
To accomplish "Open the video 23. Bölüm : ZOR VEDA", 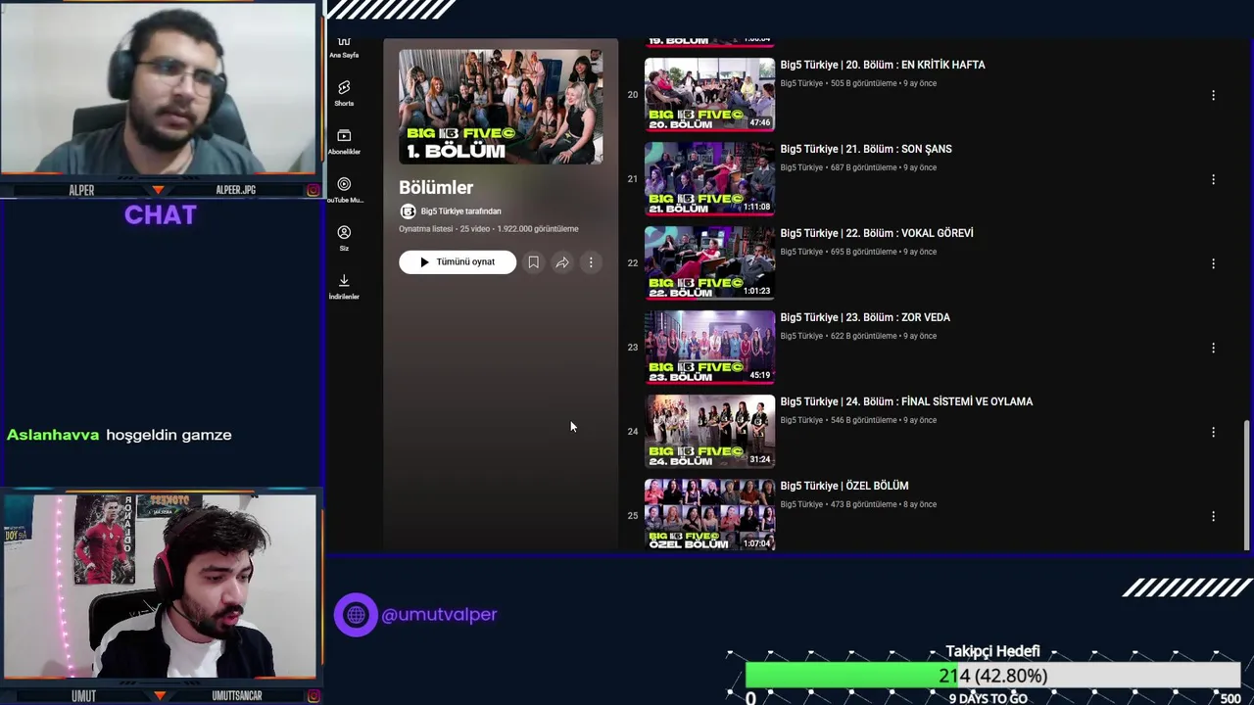I will (865, 317).
